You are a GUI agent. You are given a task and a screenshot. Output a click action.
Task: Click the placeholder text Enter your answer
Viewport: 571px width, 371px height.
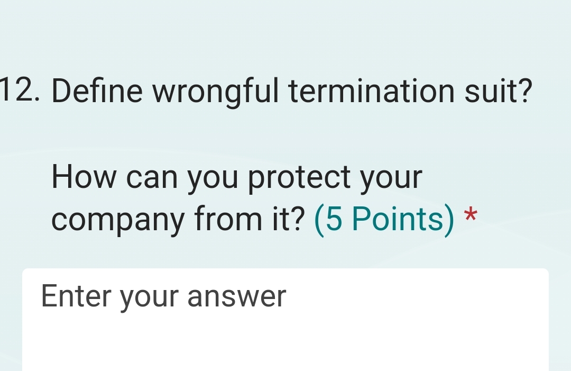164,295
